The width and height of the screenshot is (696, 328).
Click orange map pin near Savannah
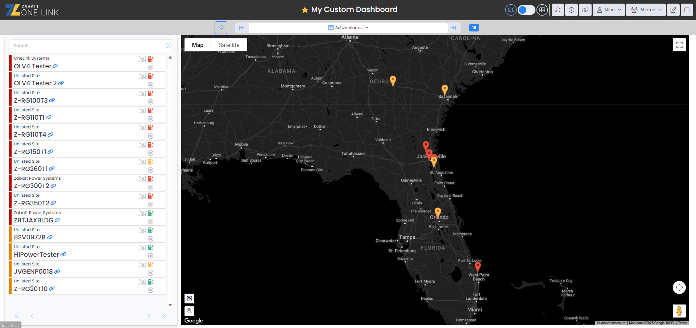coord(445,90)
